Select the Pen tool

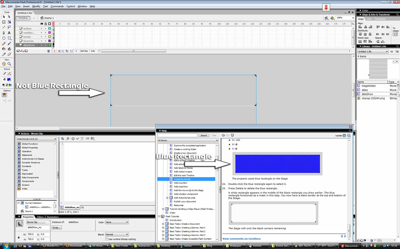click(x=4, y=33)
